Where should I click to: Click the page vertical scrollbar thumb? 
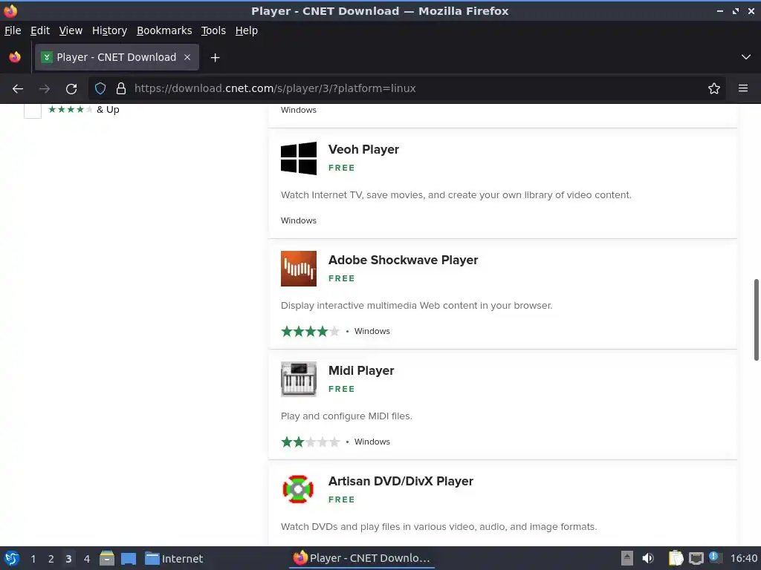click(x=756, y=320)
